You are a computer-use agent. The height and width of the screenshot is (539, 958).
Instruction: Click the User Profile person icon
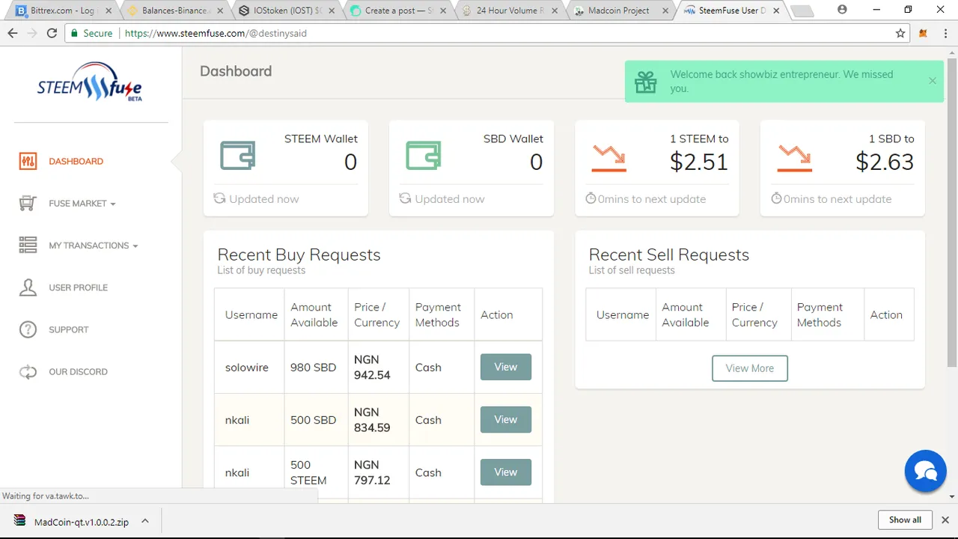(28, 287)
